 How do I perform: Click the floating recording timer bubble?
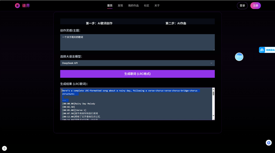(239, 57)
